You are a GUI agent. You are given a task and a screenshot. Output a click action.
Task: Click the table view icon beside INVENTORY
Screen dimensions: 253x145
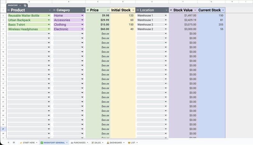tap(25, 5)
